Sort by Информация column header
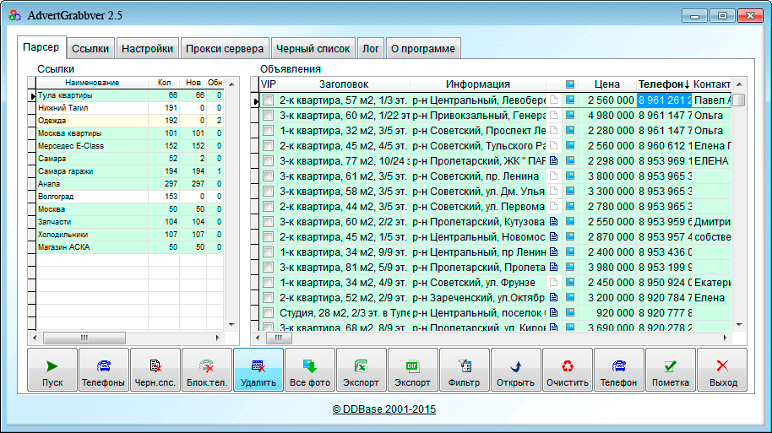Image resolution: width=772 pixels, height=433 pixels. point(478,84)
